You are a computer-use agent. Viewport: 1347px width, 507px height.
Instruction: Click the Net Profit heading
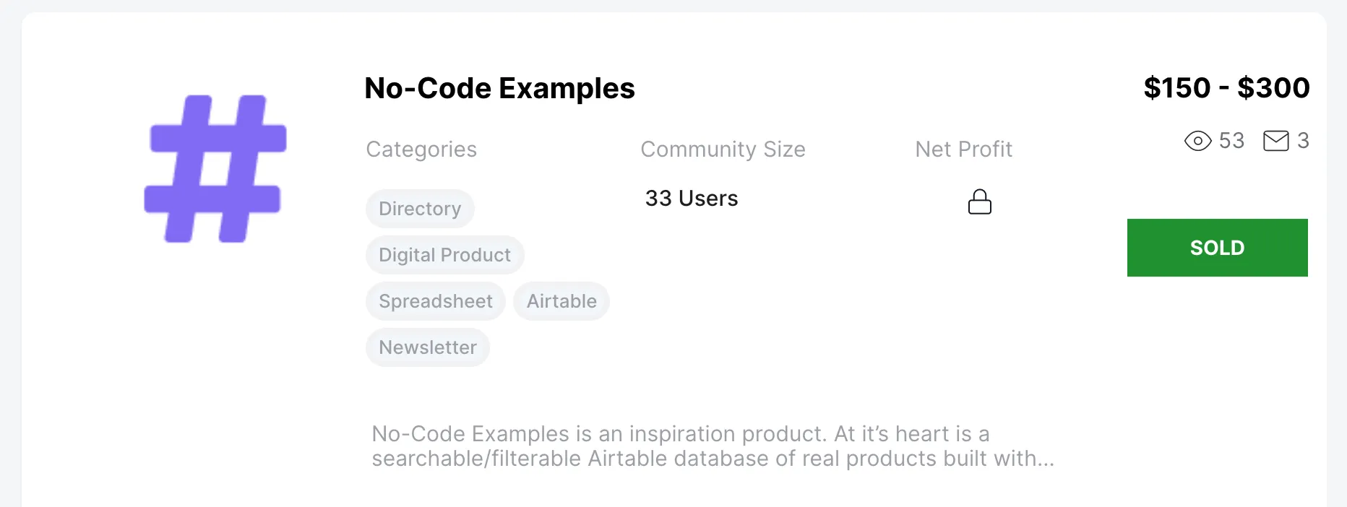[963, 149]
